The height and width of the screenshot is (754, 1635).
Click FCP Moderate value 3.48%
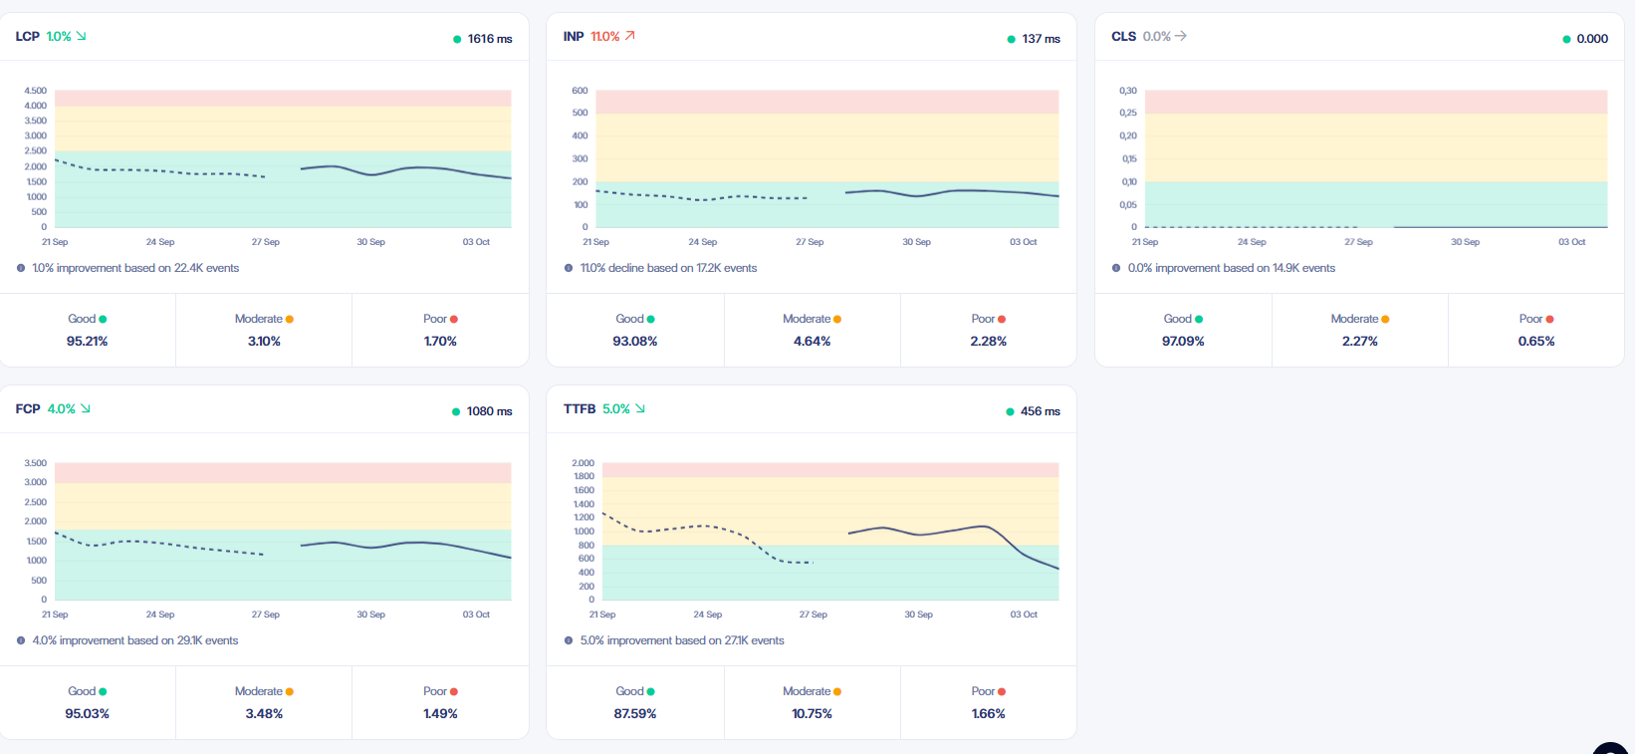(x=264, y=713)
